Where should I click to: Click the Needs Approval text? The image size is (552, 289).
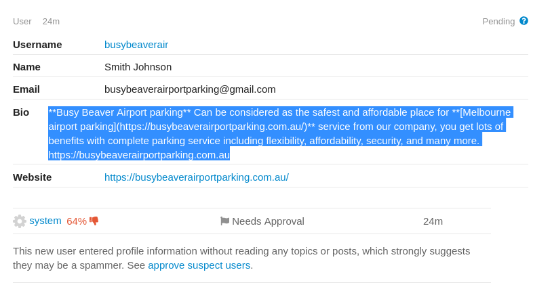click(269, 221)
